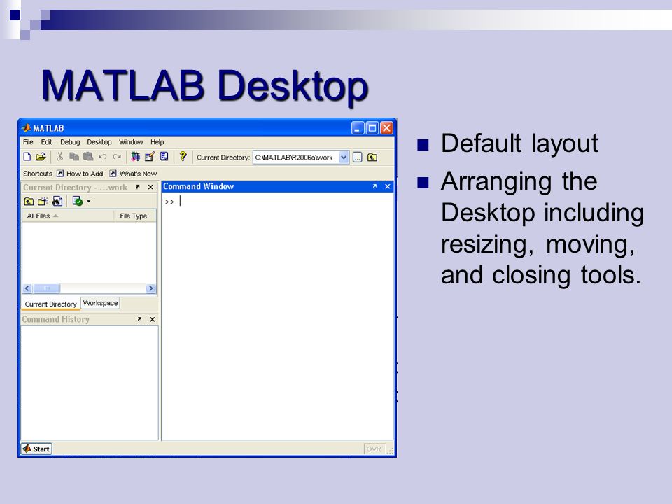This screenshot has height=504, width=672.
Task: Click the horizontal scrollbar right arrow
Action: [x=150, y=288]
